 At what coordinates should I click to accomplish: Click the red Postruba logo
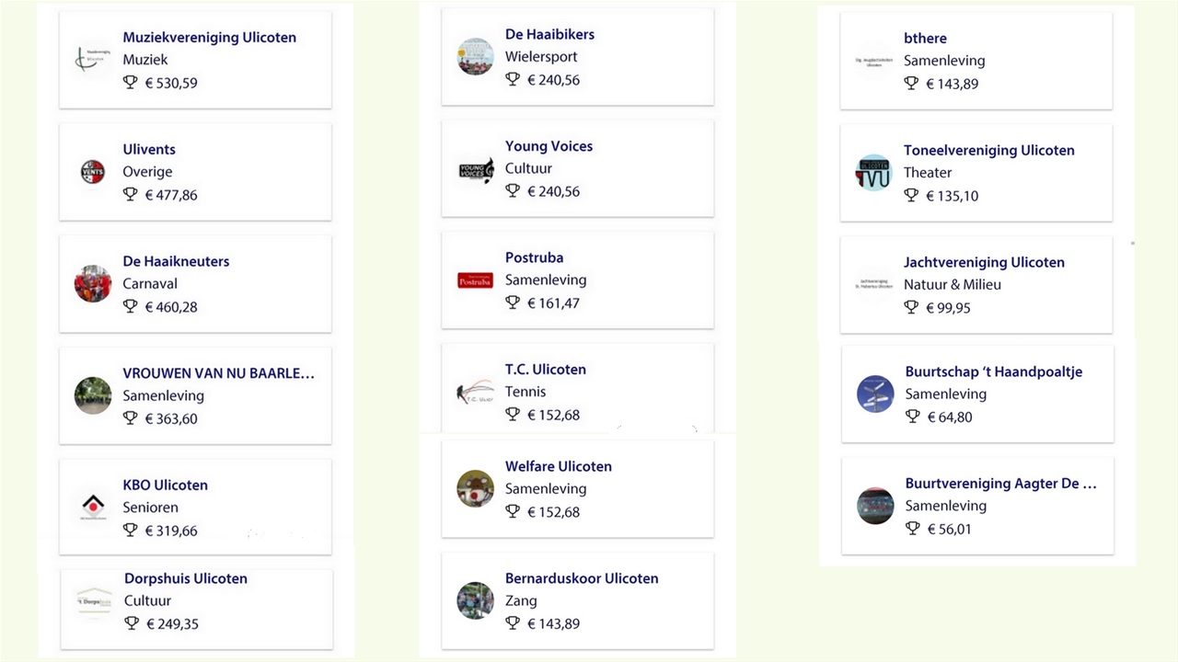(x=476, y=280)
